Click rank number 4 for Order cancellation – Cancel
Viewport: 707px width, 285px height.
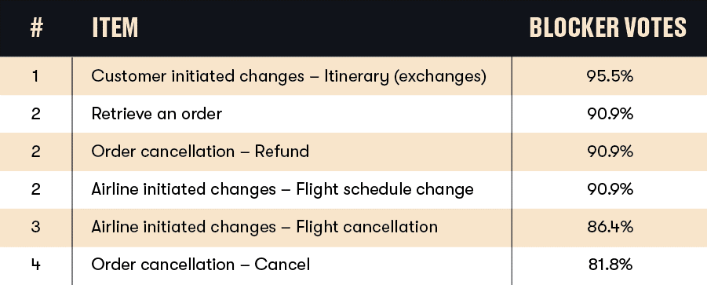coord(35,265)
